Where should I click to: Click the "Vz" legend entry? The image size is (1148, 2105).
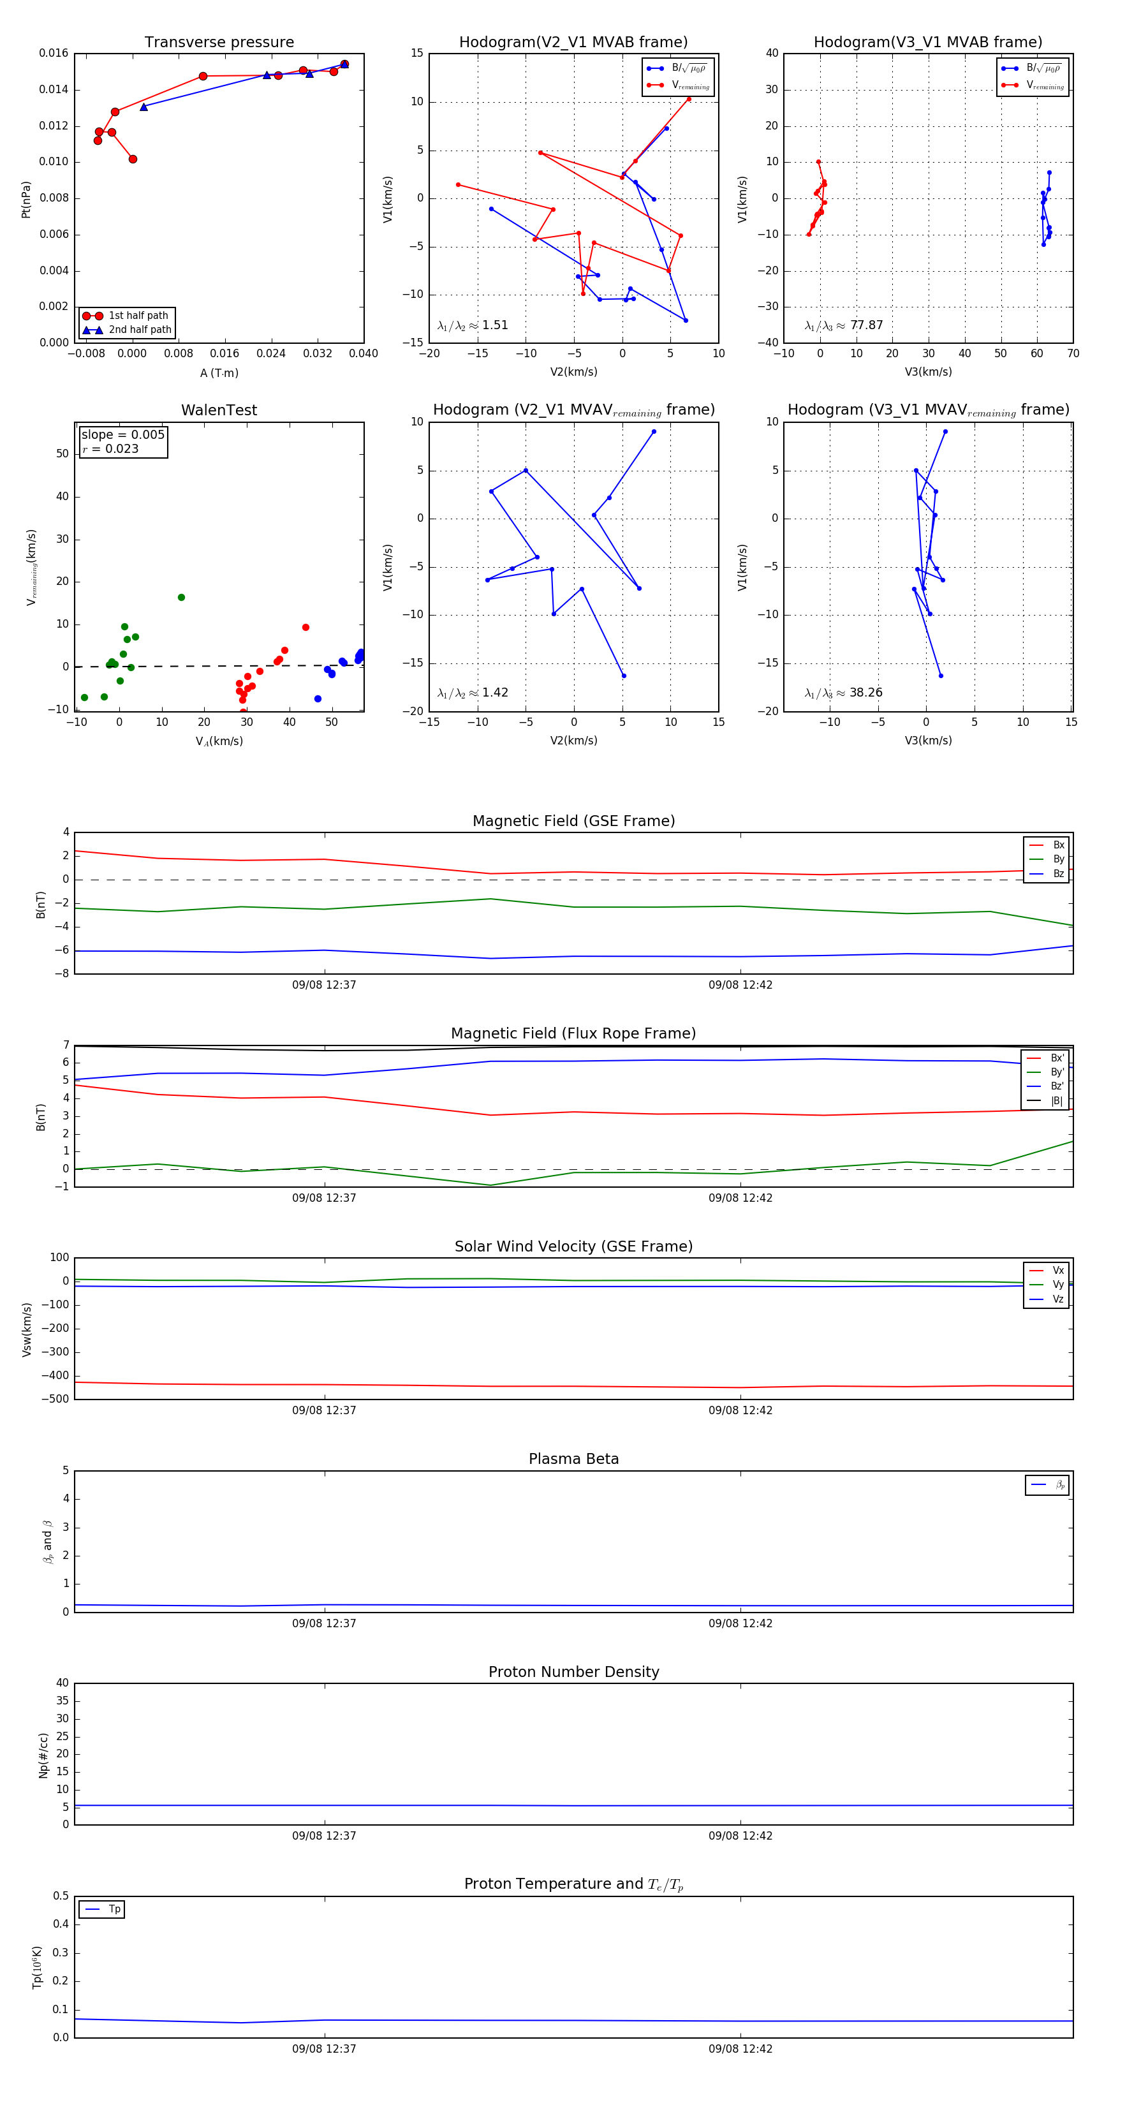[1047, 1299]
